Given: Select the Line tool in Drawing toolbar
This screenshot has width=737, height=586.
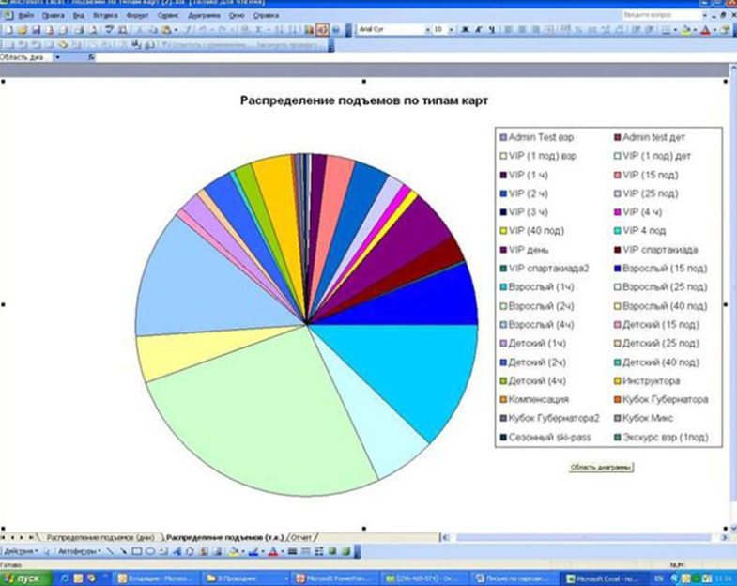Looking at the screenshot, I should point(112,551).
